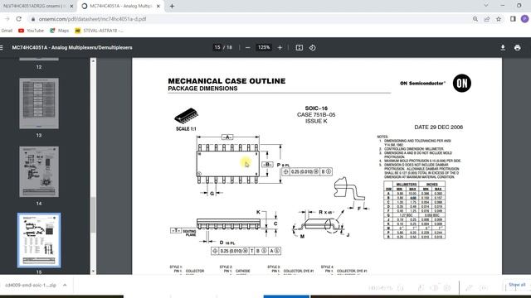Zoom in the PDF with plus button
The height and width of the screenshot is (298, 531).
280,48
